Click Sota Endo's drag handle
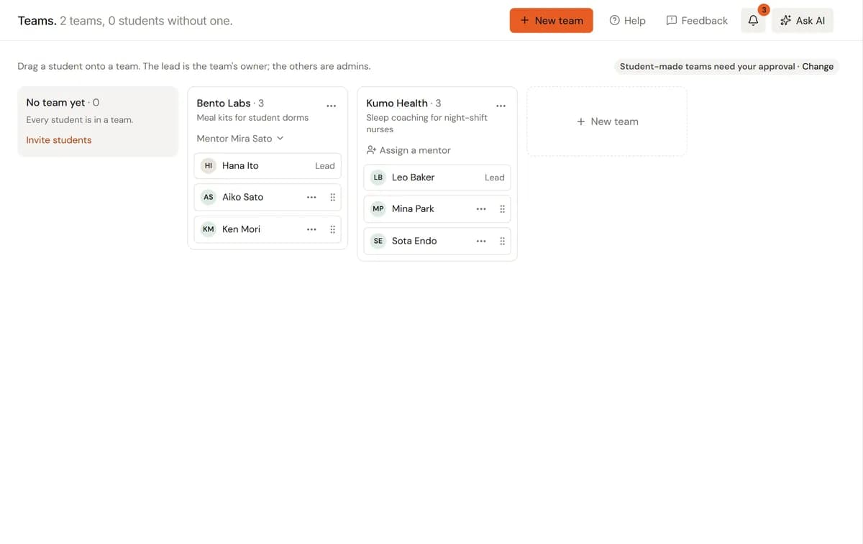Viewport: 863px width, 544px height. tap(502, 241)
